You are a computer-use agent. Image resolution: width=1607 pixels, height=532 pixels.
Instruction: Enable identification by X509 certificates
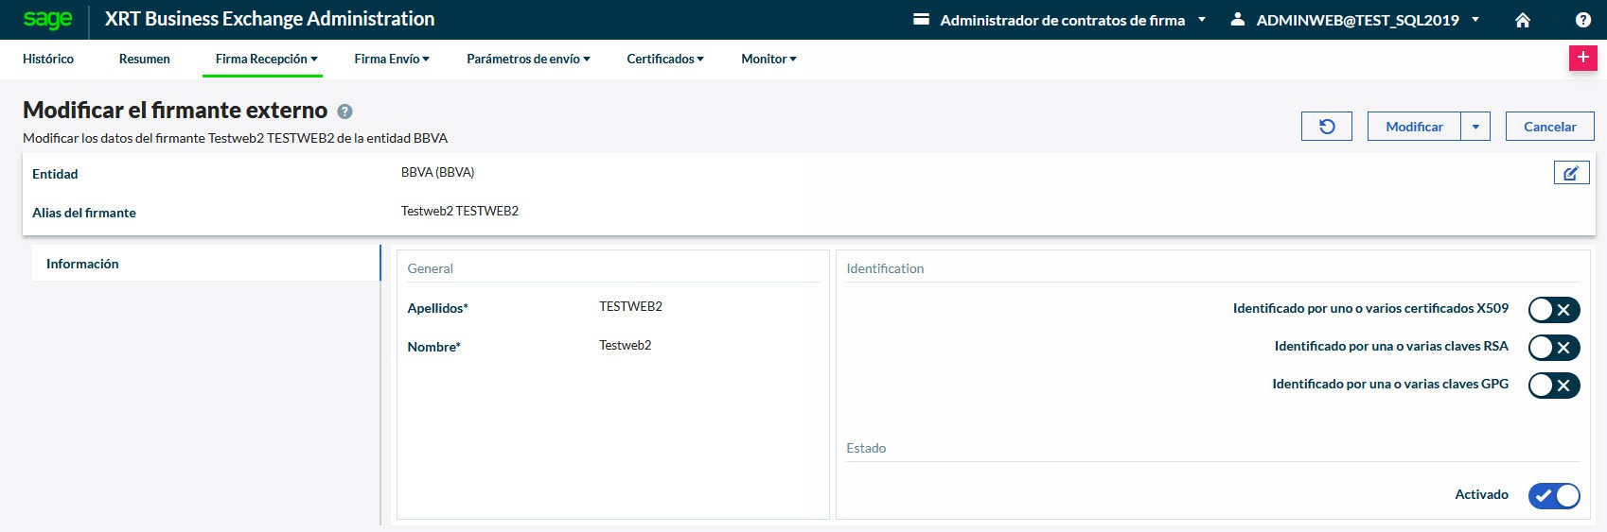(1553, 309)
